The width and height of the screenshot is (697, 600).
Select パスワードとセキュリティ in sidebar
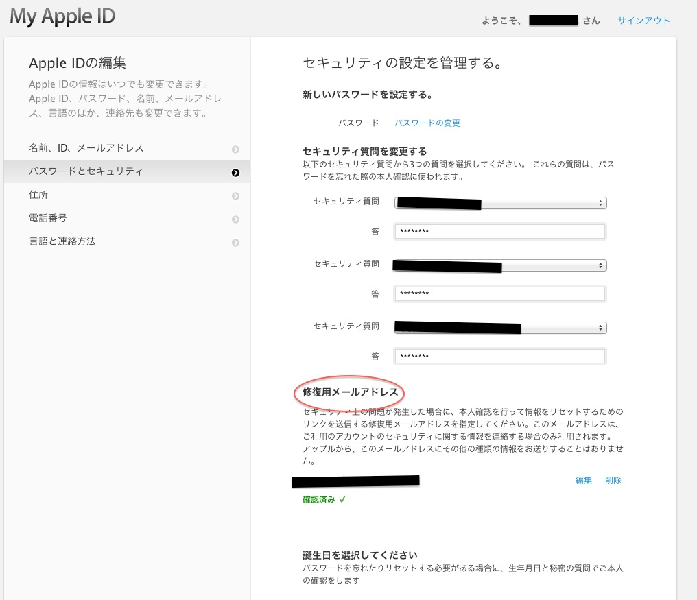pos(127,171)
